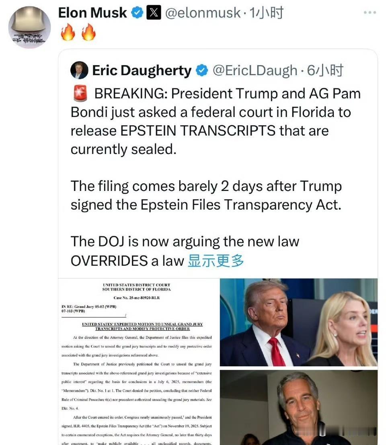Open the three-dot more options menu
The image size is (386, 445).
[370, 12]
